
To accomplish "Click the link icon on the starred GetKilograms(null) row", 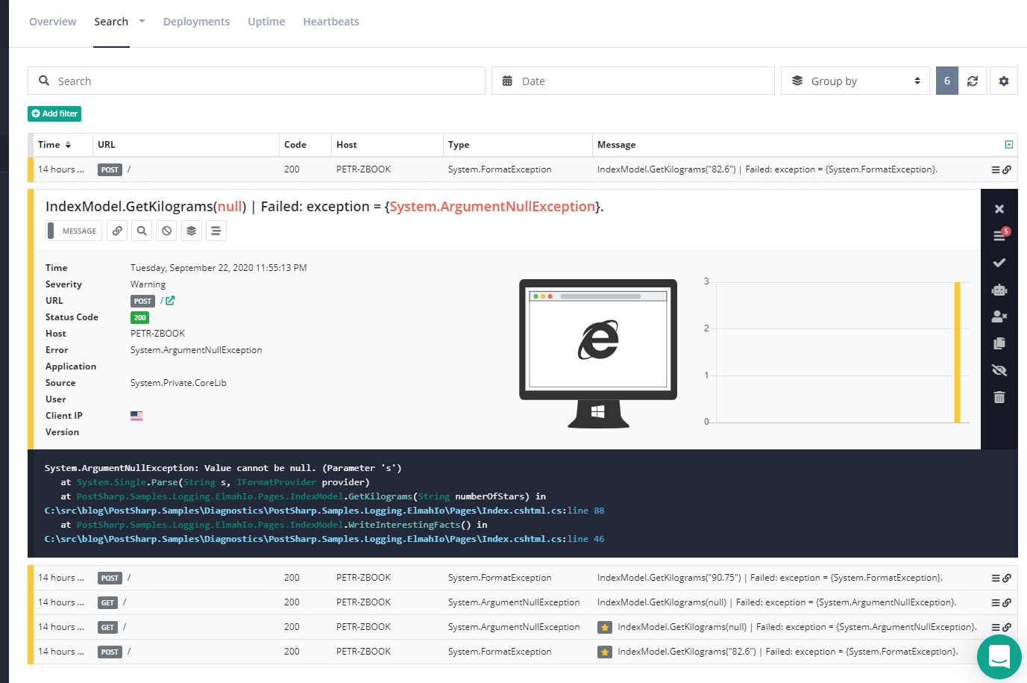I will [x=1007, y=627].
